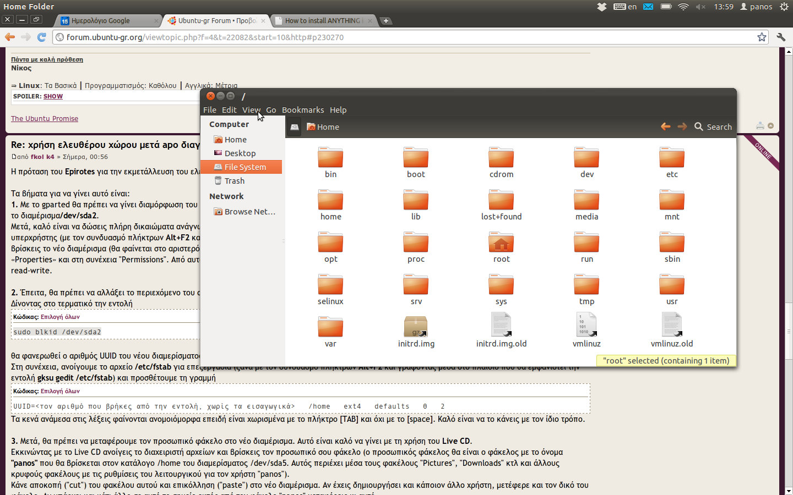Open the browser wrench settings menu
The image size is (793, 495).
click(x=780, y=37)
